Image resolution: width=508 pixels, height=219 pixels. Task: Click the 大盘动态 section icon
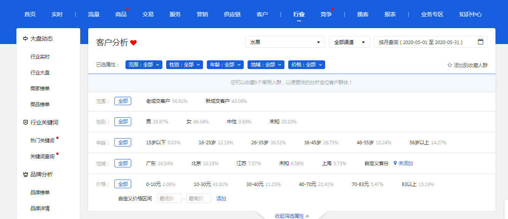click(25, 39)
